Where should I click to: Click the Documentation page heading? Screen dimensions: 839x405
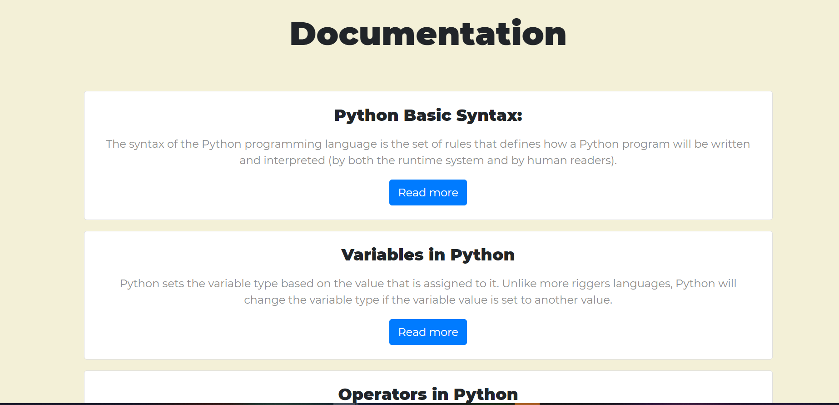(428, 34)
